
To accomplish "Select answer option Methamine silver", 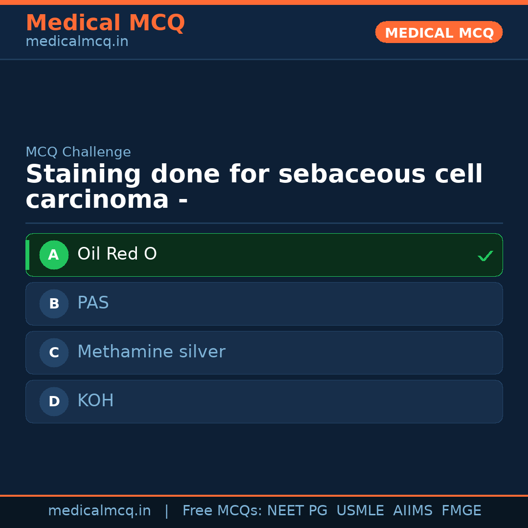I will [264, 352].
